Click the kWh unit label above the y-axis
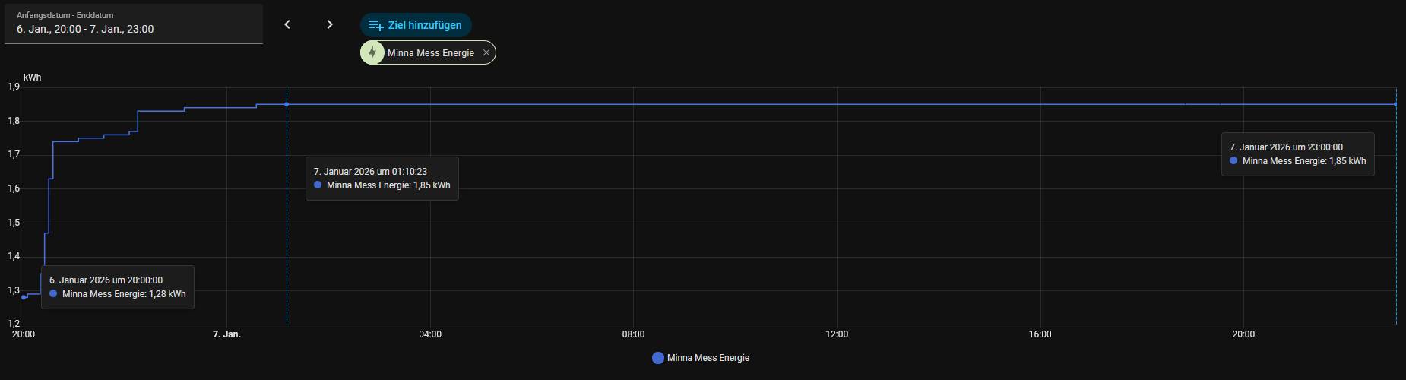The image size is (1406, 380). click(32, 78)
